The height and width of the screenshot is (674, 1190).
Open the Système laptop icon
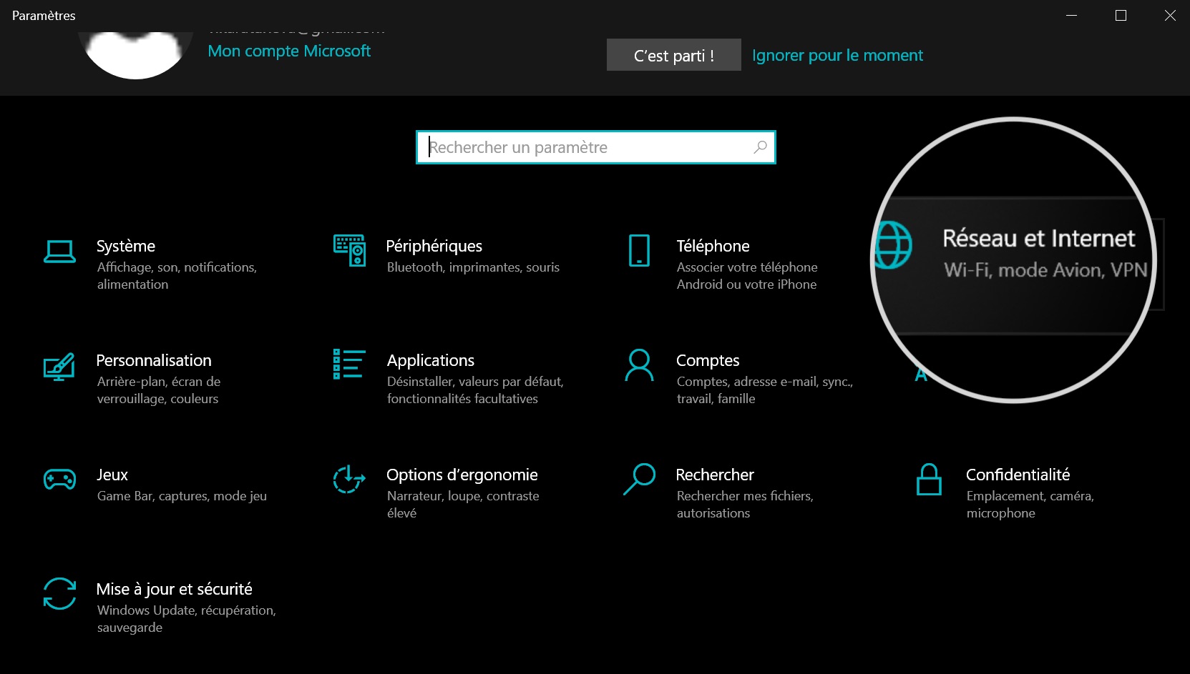coord(59,252)
